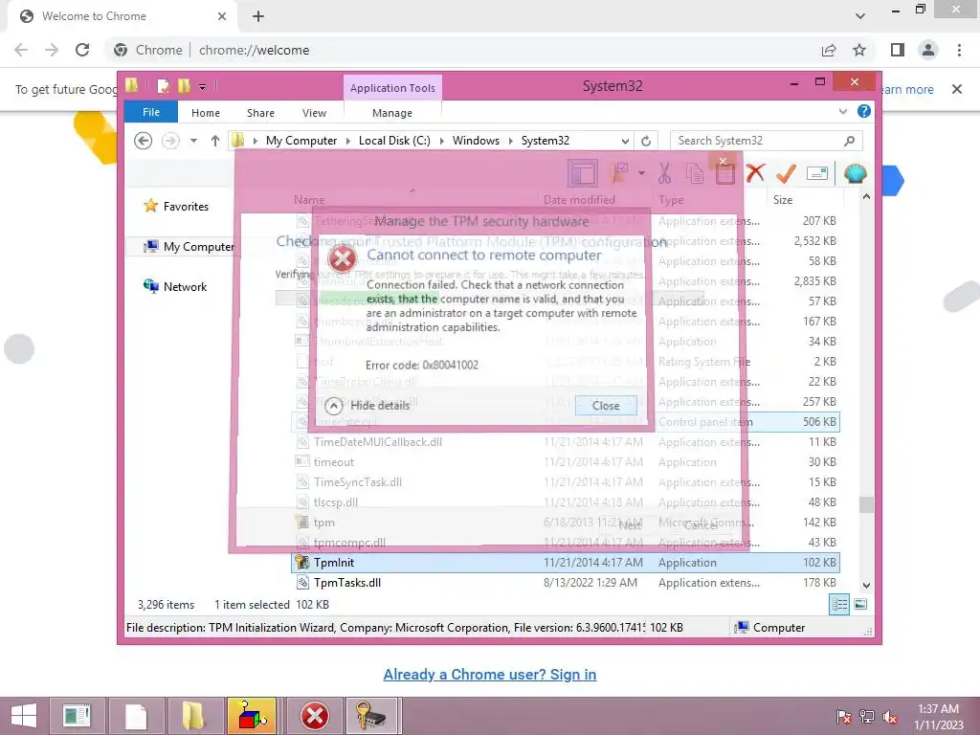Open the View ribbon tab
The image size is (980, 735).
pyautogui.click(x=314, y=113)
